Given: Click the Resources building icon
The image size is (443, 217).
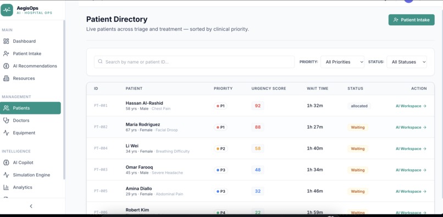Looking at the screenshot, I should [6, 78].
